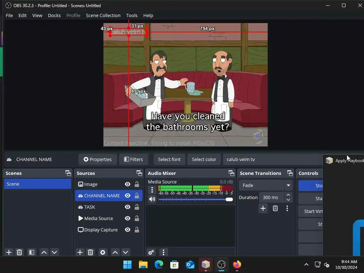Delete selected source with trash icon
The image size is (364, 273).
point(91,252)
